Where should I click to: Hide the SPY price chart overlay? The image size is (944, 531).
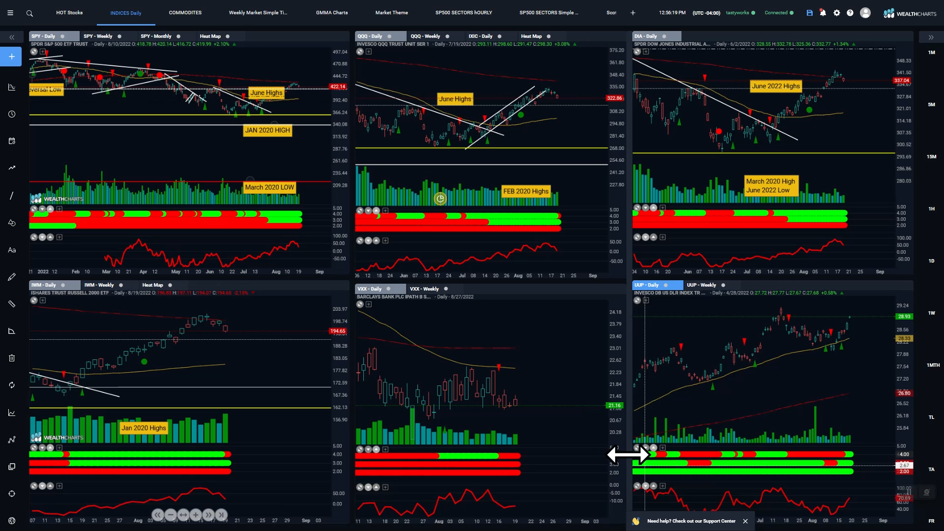coord(34,52)
